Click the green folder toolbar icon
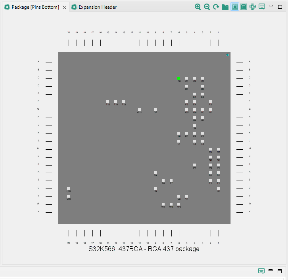288x280 pixels. coord(225,7)
